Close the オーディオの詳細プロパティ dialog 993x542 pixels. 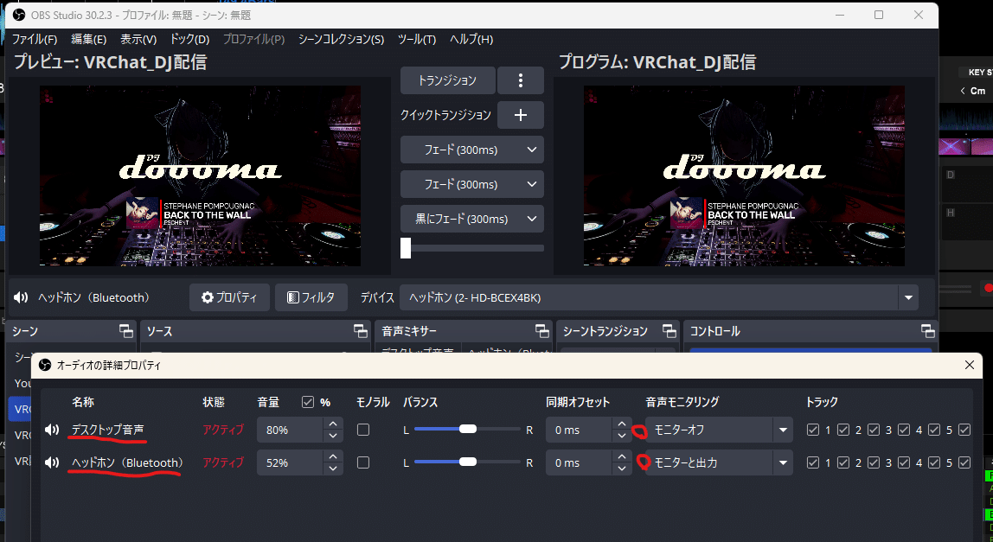[969, 365]
